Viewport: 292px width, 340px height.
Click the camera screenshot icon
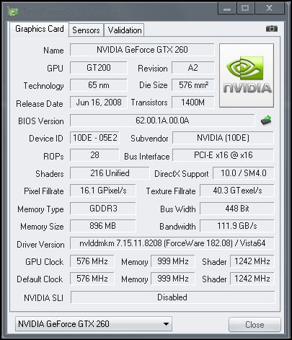click(272, 29)
